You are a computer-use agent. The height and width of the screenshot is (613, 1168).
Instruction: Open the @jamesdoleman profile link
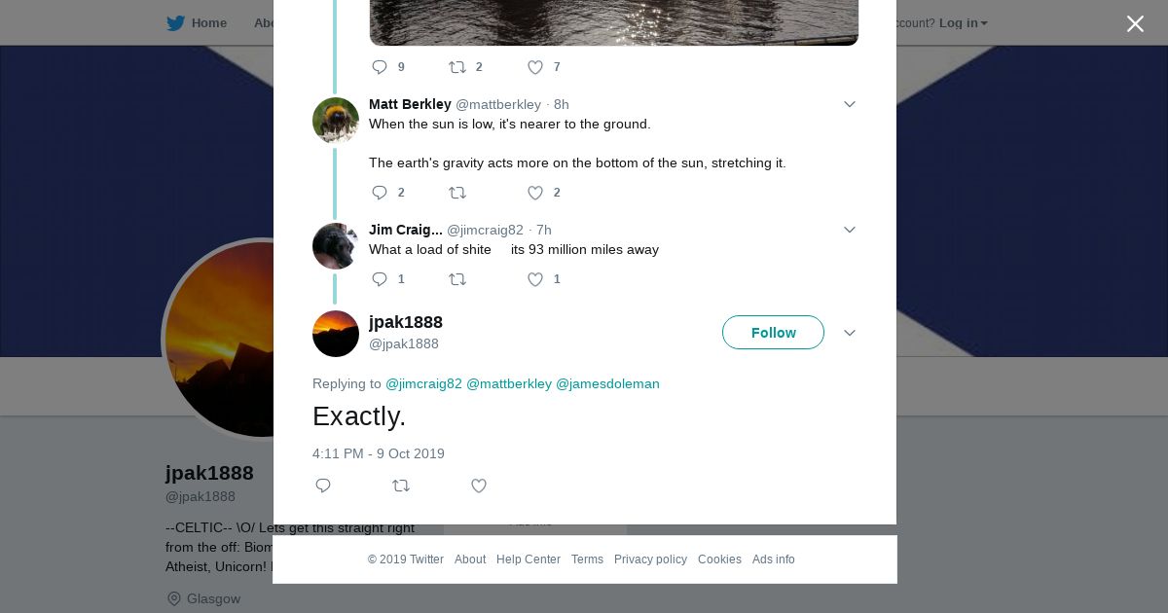[607, 383]
